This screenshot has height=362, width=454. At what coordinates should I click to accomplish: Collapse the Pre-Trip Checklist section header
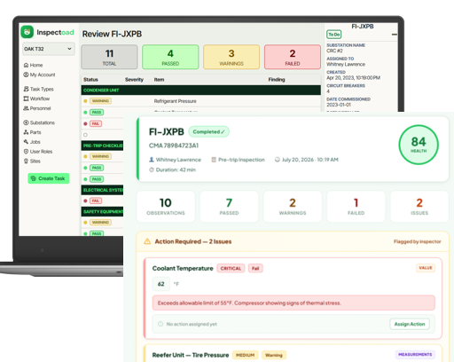pos(102,146)
